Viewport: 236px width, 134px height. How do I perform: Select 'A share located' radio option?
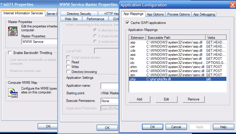[95, 36]
